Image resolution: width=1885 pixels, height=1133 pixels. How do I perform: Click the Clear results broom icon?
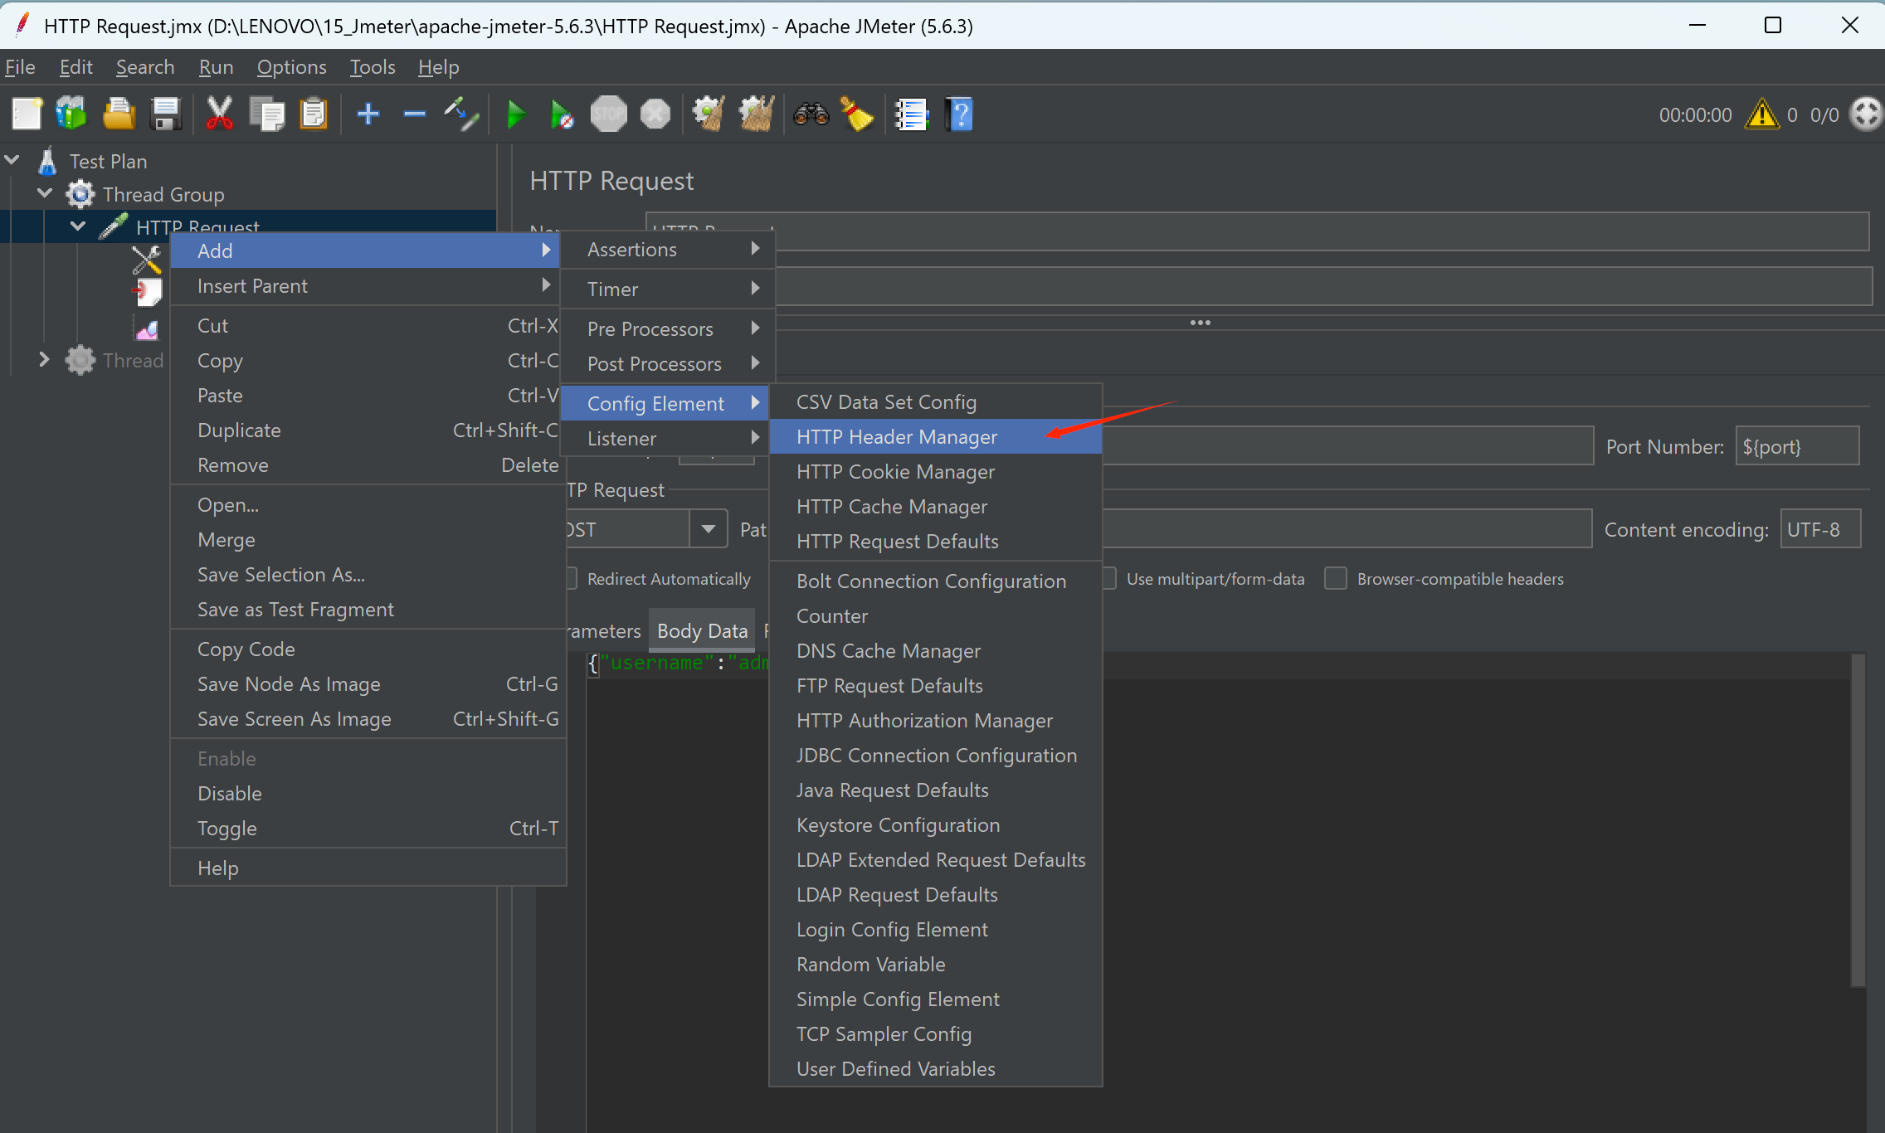(709, 114)
